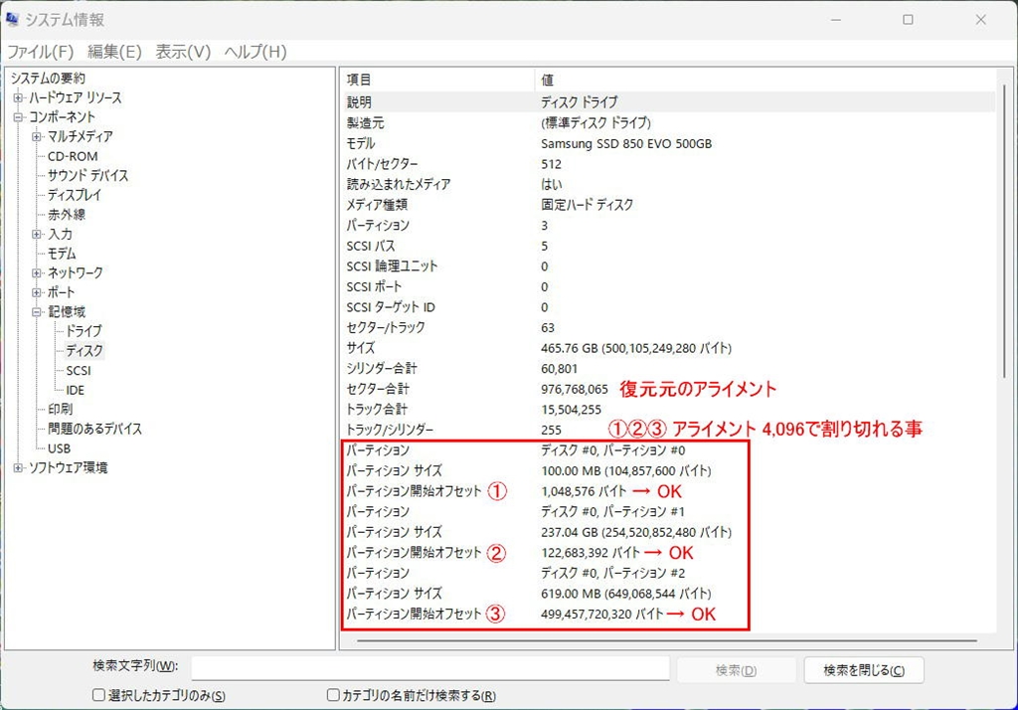Select 印刷 in the tree
This screenshot has width=1018, height=710.
point(60,410)
